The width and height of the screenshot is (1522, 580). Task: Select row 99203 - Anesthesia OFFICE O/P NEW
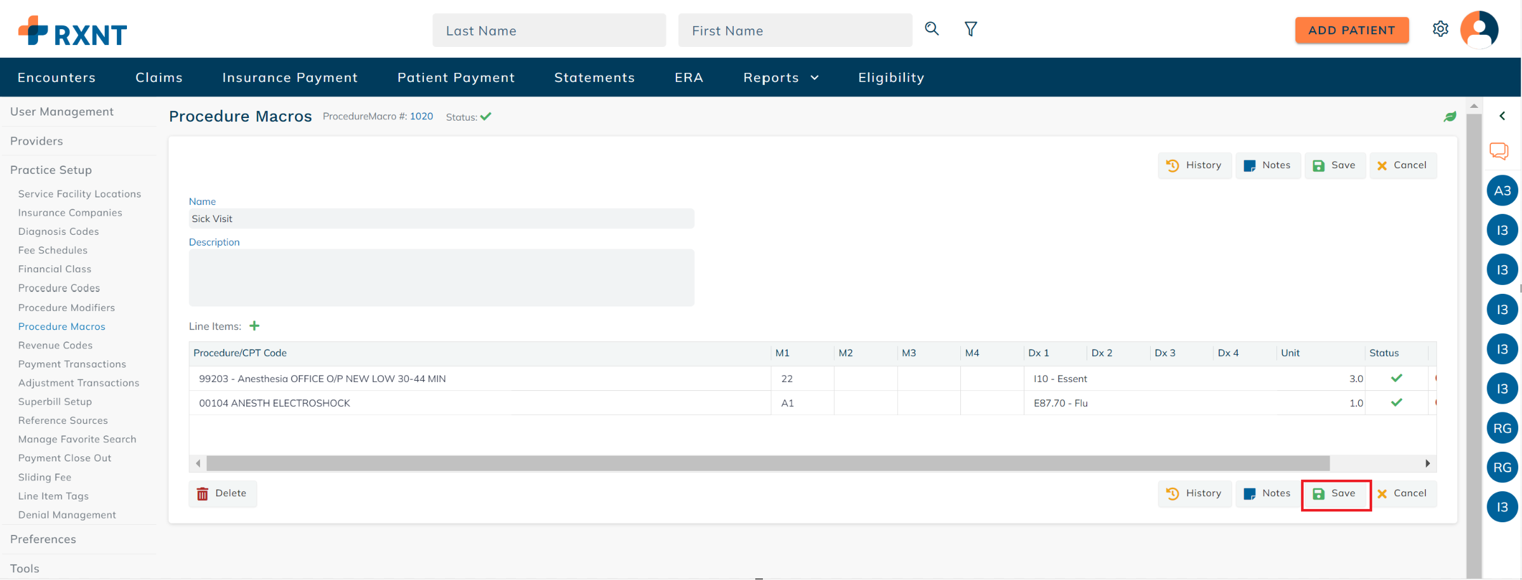(480, 379)
